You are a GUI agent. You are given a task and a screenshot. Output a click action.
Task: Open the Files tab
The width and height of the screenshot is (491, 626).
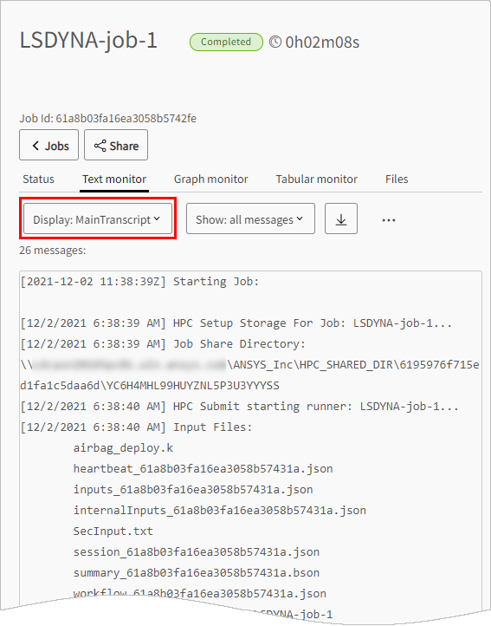[397, 179]
